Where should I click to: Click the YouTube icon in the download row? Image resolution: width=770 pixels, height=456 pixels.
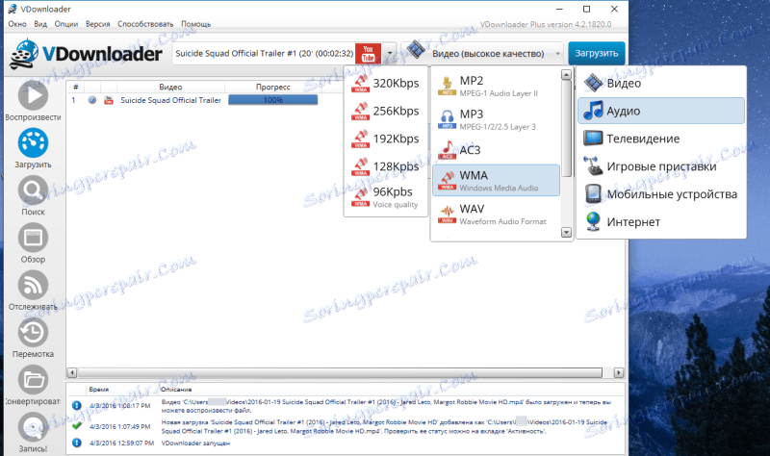(x=109, y=100)
